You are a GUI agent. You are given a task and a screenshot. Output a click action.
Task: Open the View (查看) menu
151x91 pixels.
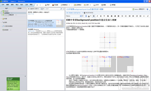12,5
